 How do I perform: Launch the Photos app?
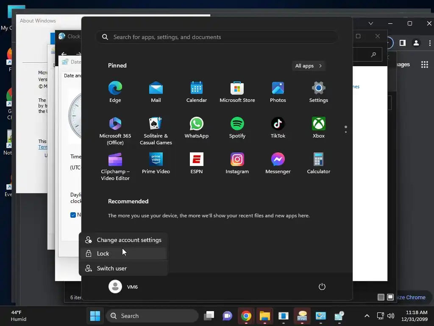pyautogui.click(x=278, y=92)
